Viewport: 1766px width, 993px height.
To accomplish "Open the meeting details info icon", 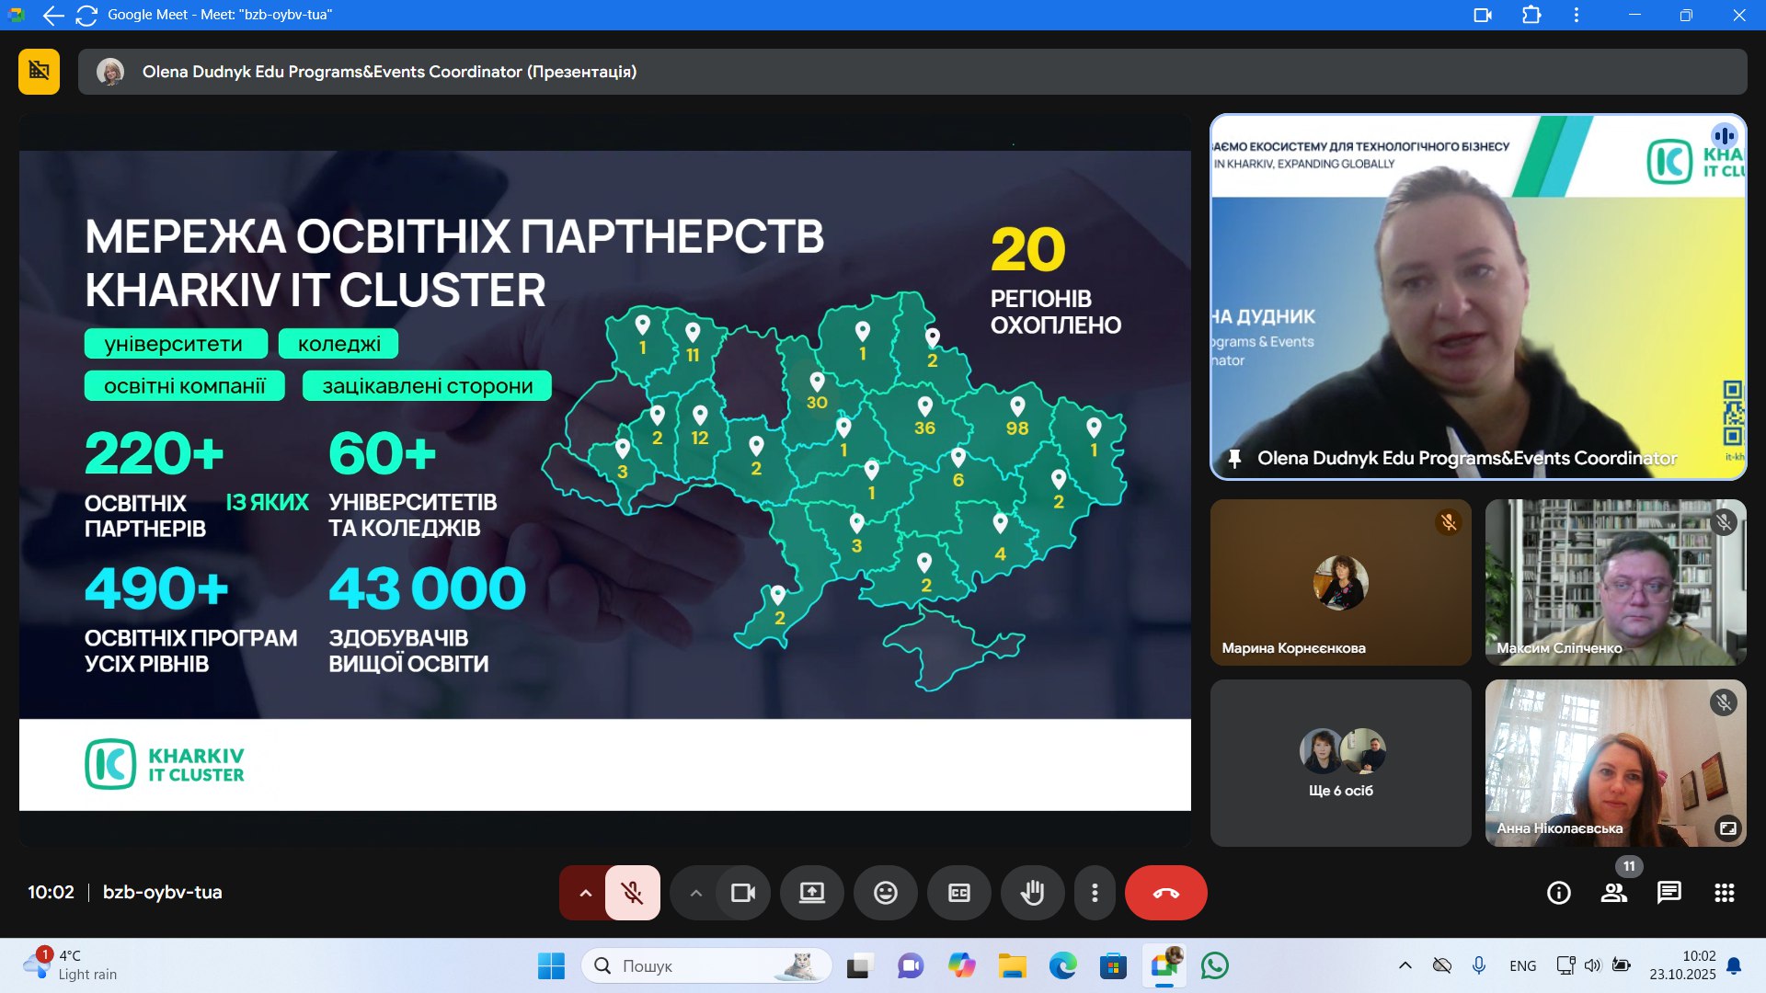I will click(1558, 893).
